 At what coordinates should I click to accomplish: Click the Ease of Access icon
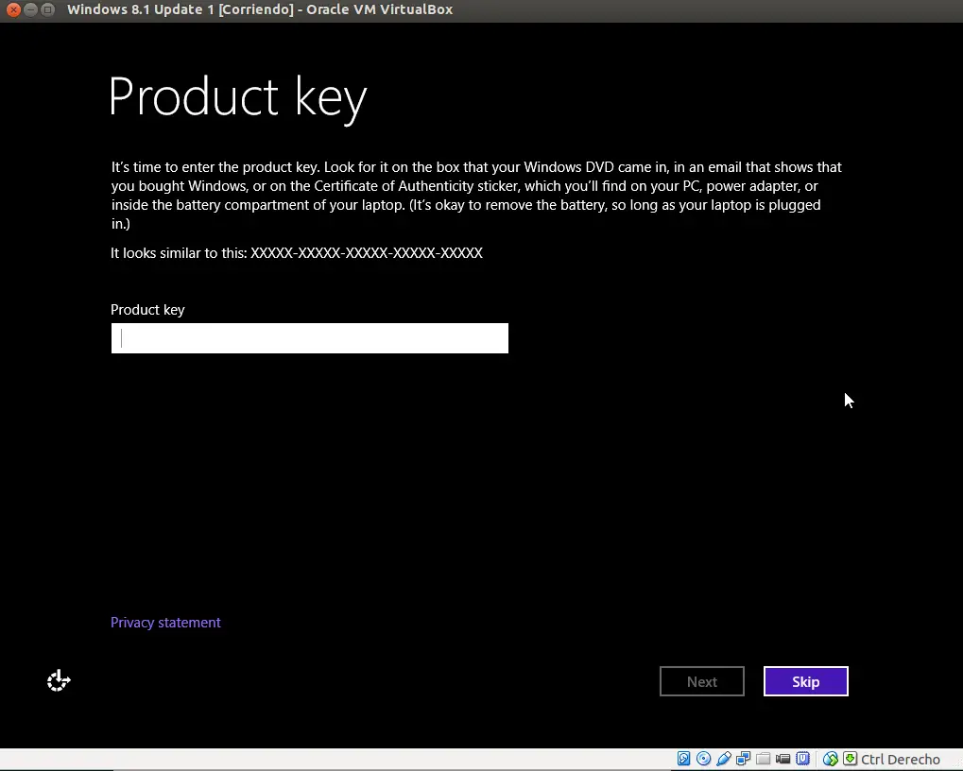(x=59, y=680)
